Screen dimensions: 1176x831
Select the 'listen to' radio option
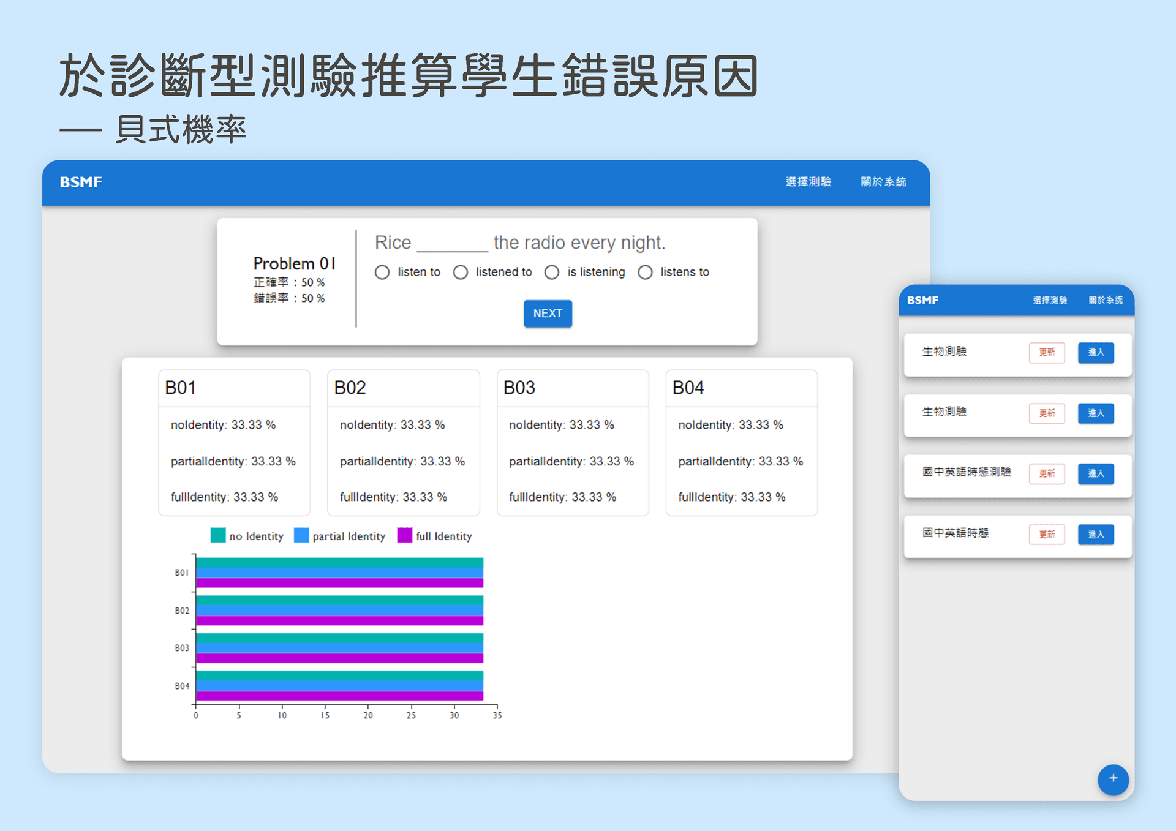382,272
